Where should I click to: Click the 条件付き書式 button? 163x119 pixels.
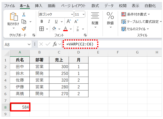click(x=135, y=14)
